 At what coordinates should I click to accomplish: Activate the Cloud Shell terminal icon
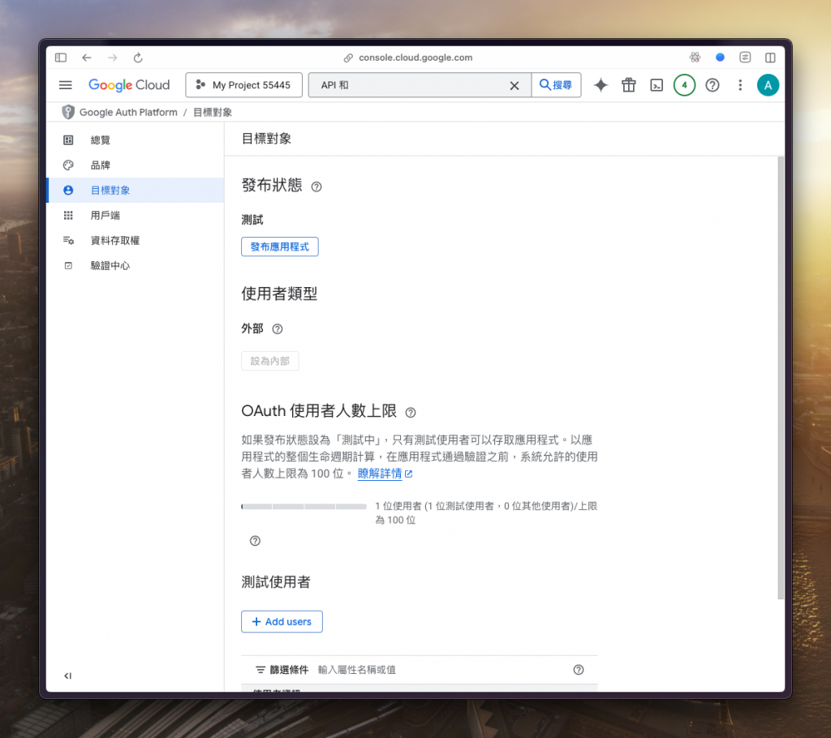point(657,85)
